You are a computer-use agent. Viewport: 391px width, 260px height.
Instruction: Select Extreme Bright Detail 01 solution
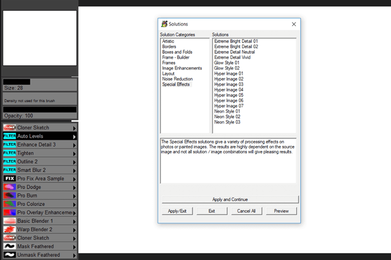click(236, 41)
